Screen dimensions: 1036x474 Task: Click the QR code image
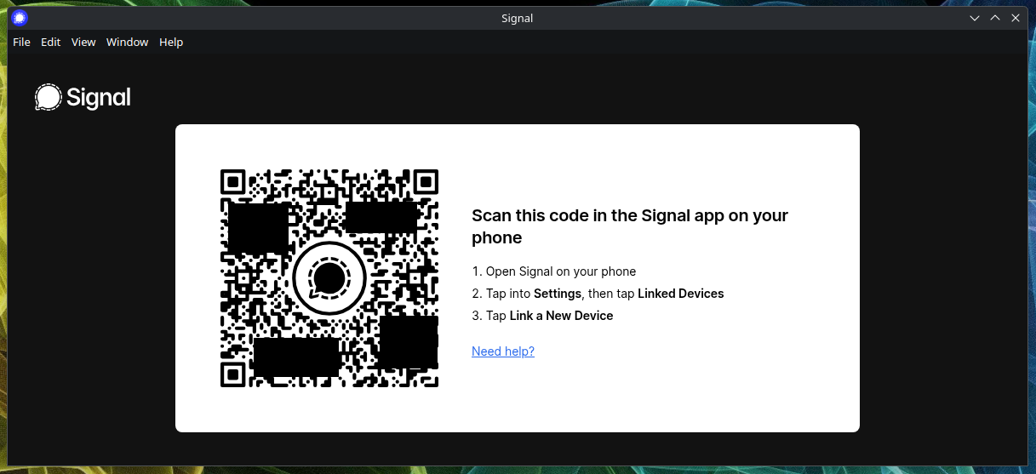click(329, 278)
